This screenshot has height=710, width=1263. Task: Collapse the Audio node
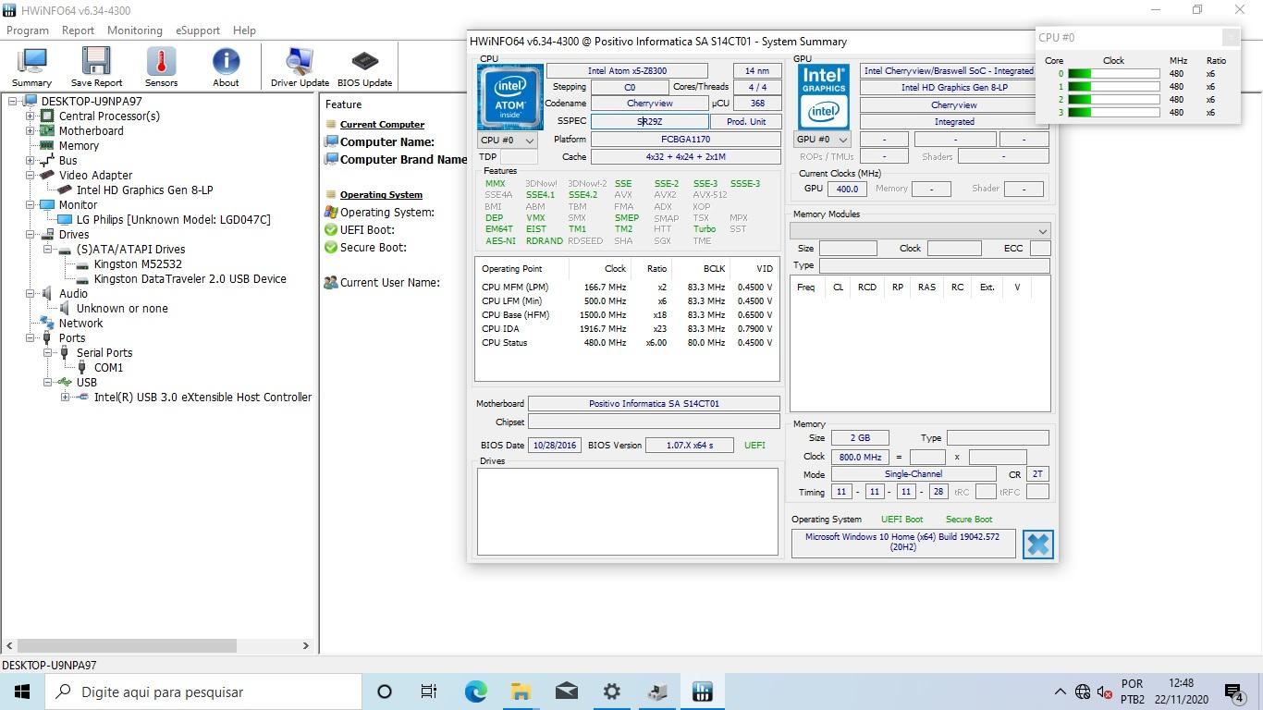point(31,293)
